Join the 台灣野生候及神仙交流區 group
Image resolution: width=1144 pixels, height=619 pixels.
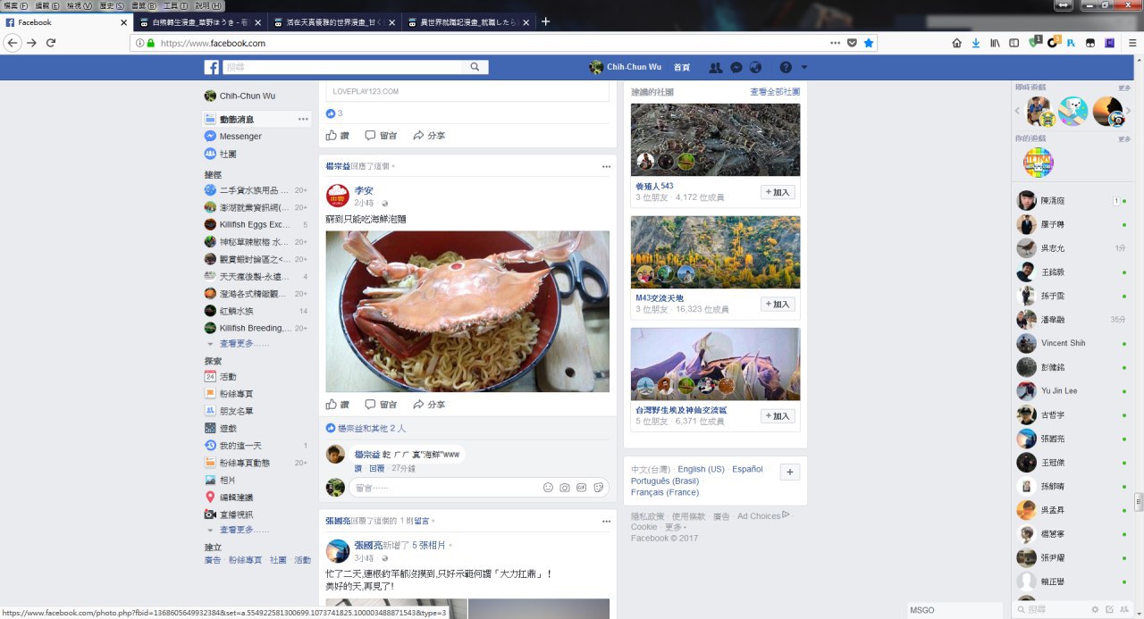point(778,416)
